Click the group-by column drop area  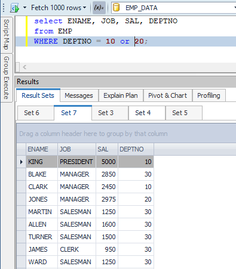(x=126, y=134)
